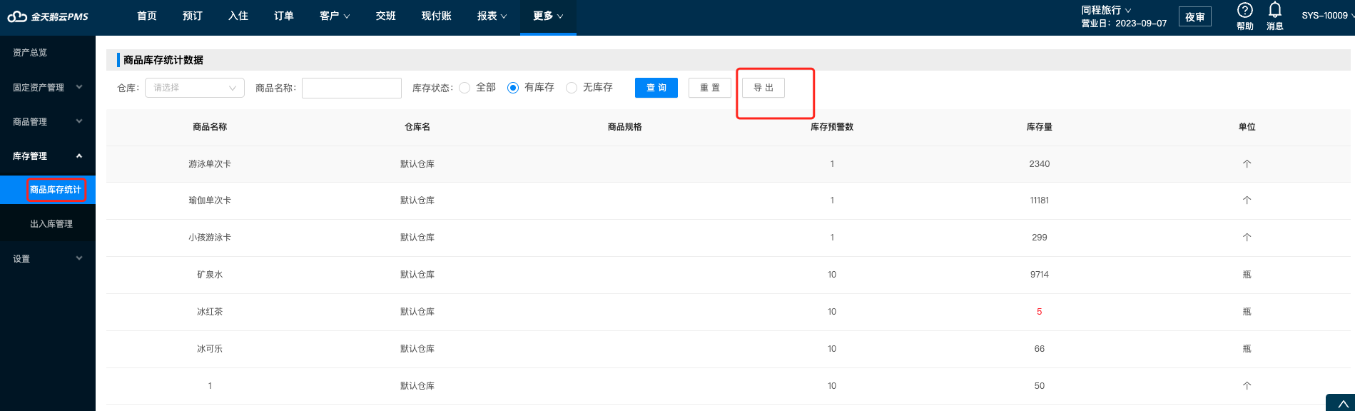Viewport: 1355px width, 411px height.
Task: Click the 金天鹅云PMS logo icon
Action: pyautogui.click(x=17, y=16)
